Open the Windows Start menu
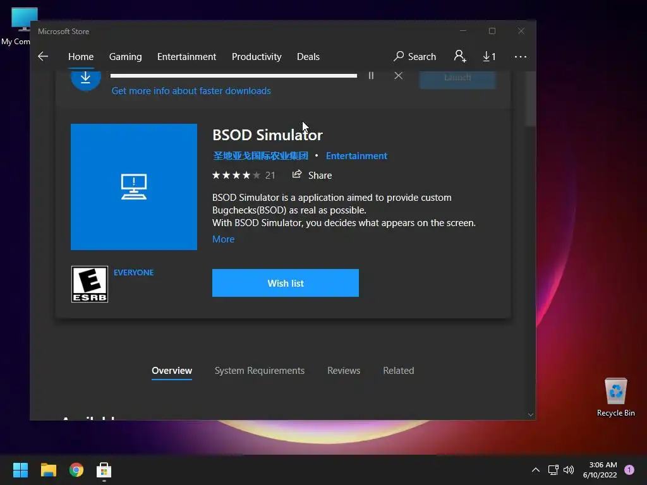The image size is (647, 485). pyautogui.click(x=20, y=470)
